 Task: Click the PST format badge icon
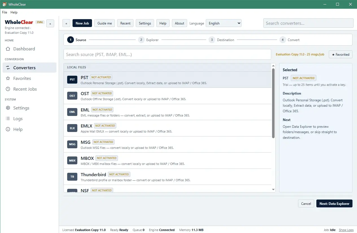pos(72,80)
